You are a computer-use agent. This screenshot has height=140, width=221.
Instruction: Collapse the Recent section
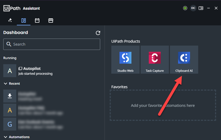point(5,84)
